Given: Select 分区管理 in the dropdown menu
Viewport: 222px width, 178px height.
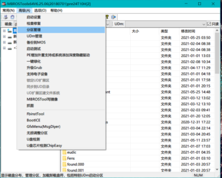Looking at the screenshot, I should click(61, 30).
